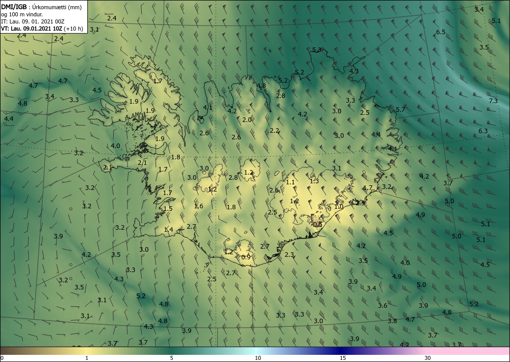Viewport: 510px width, 362px height.
Task: Click the 0.9 value on the south coast
Action: (x=246, y=257)
